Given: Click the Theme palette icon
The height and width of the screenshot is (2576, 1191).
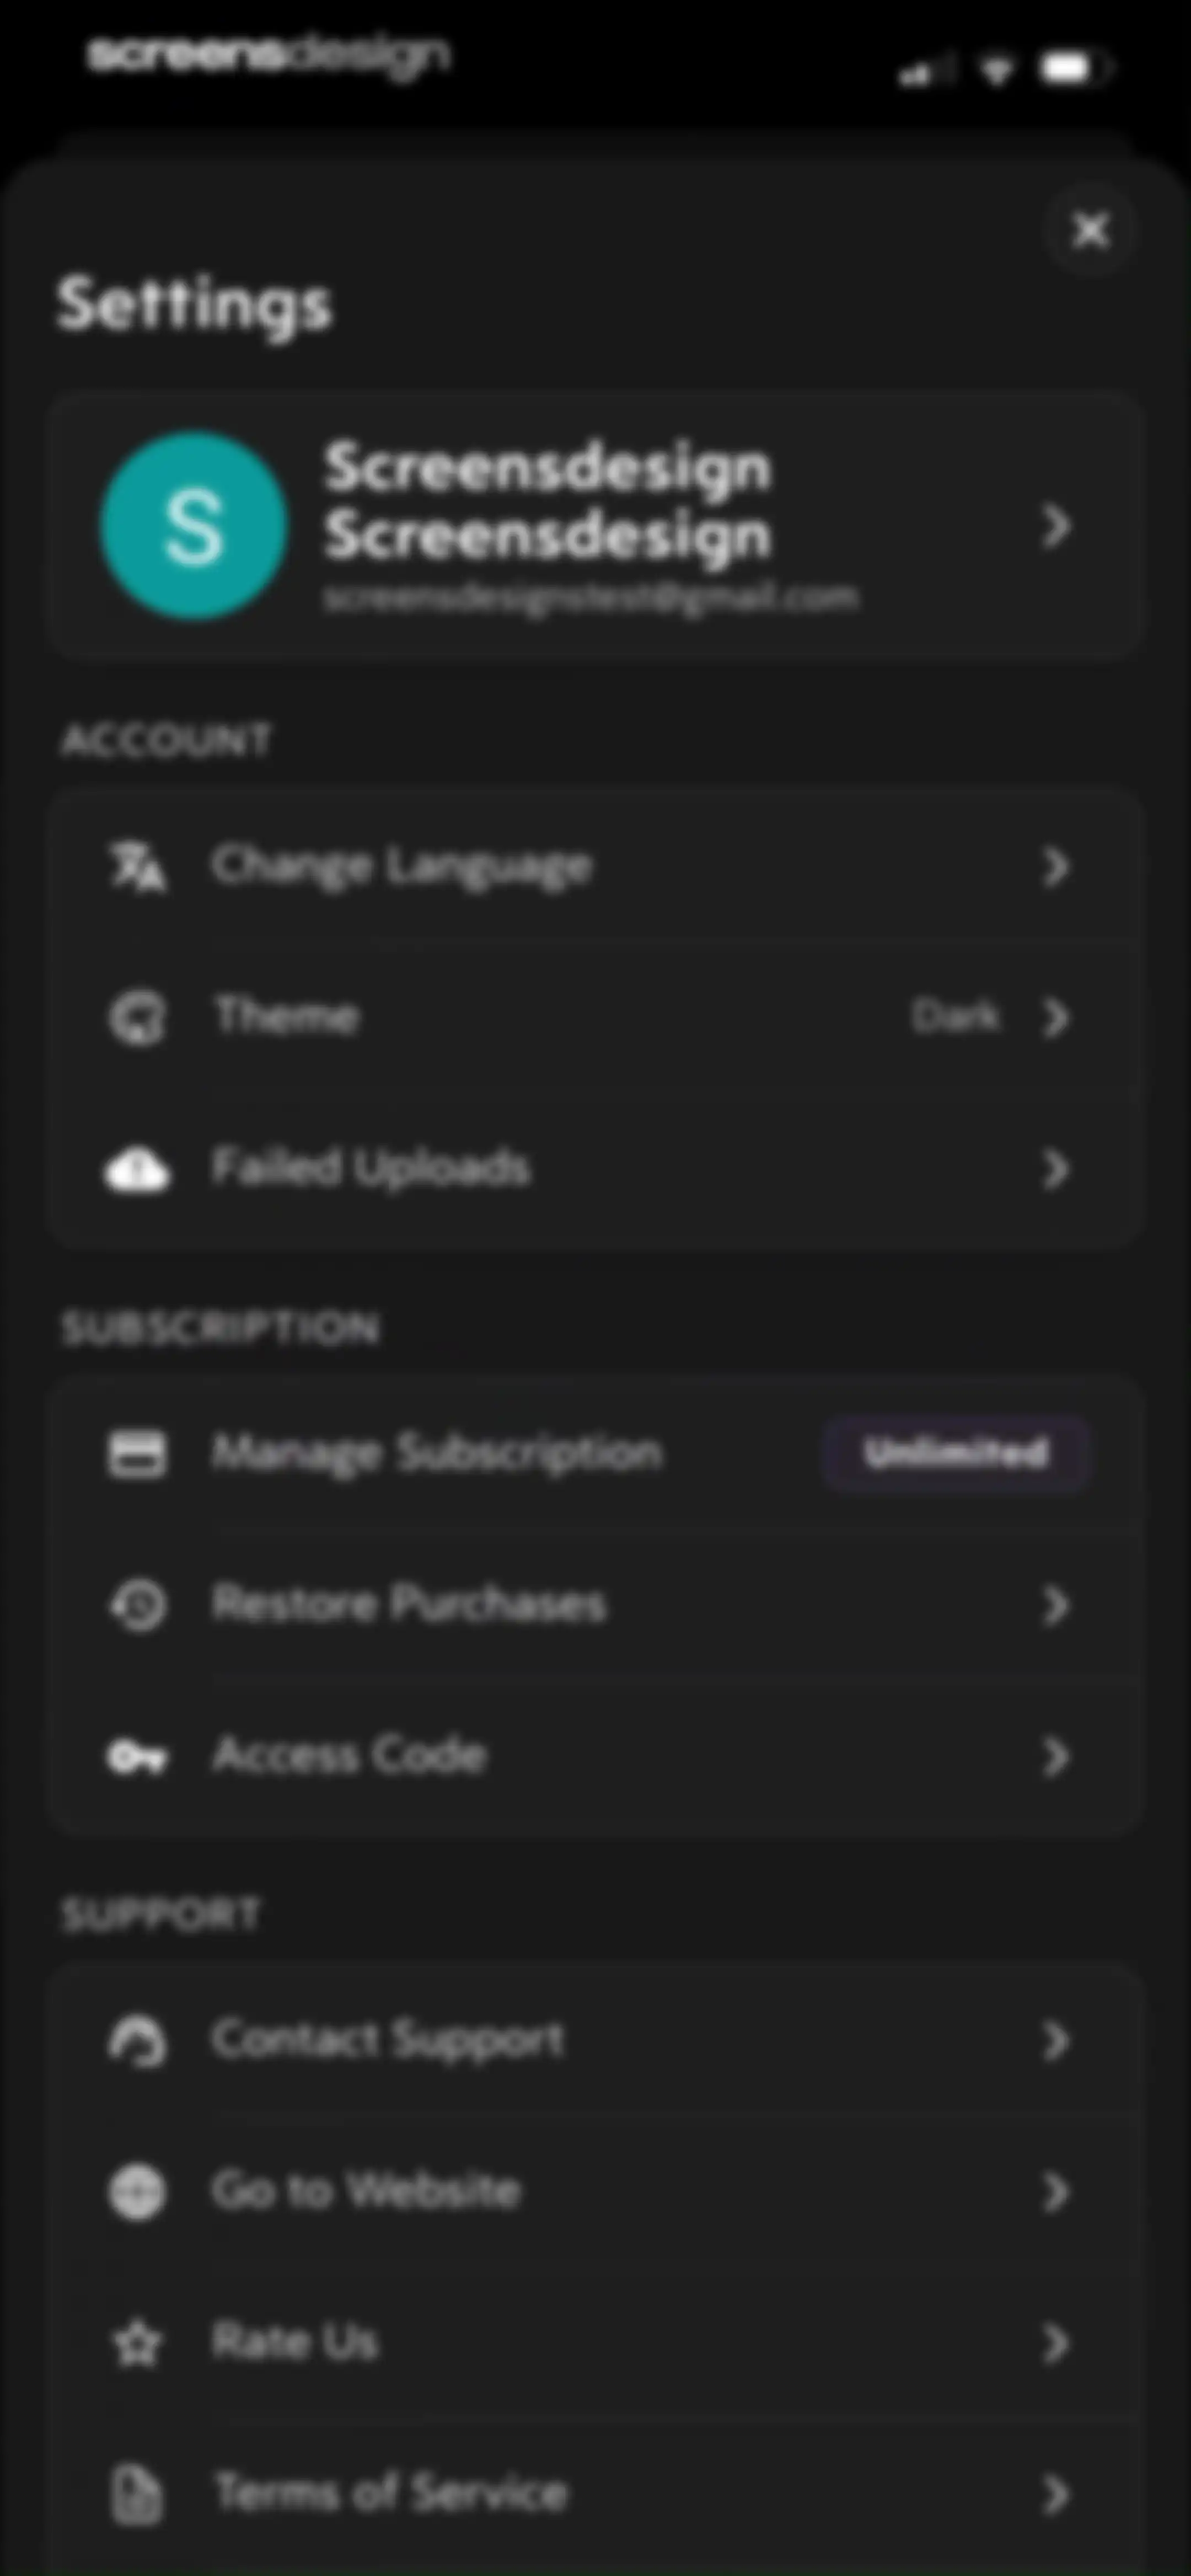Looking at the screenshot, I should click(137, 1018).
